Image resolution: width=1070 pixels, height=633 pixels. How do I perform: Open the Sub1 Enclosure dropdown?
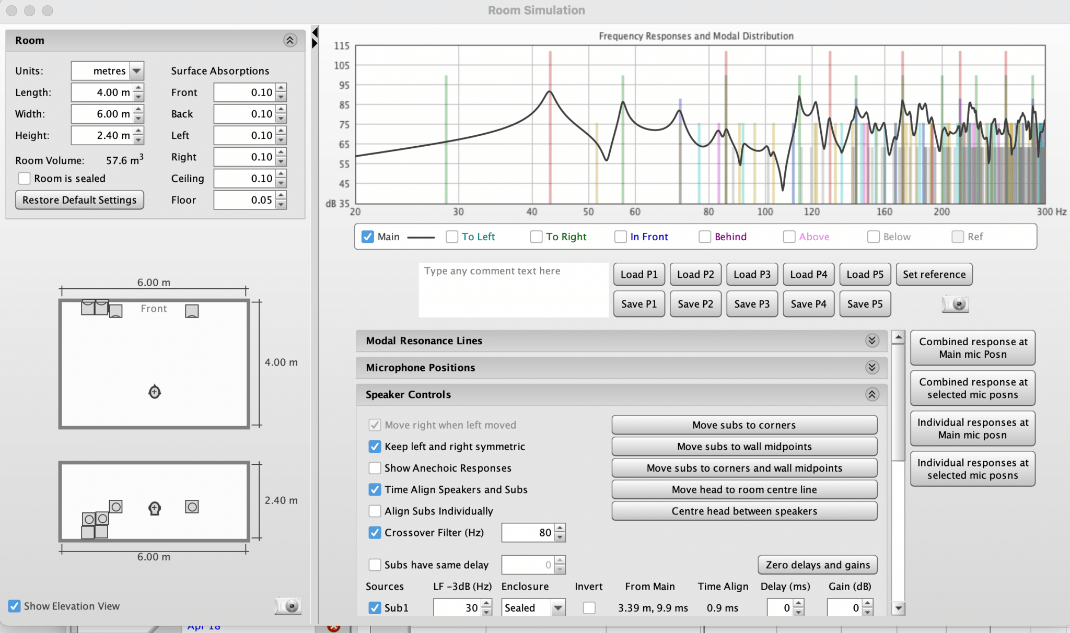pyautogui.click(x=559, y=608)
